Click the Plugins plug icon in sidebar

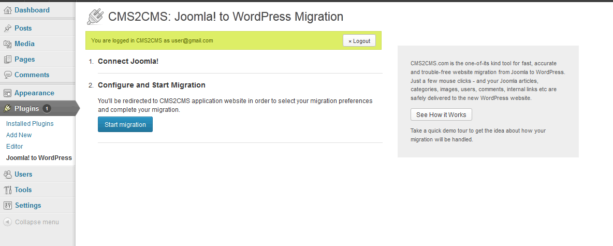pyautogui.click(x=7, y=109)
